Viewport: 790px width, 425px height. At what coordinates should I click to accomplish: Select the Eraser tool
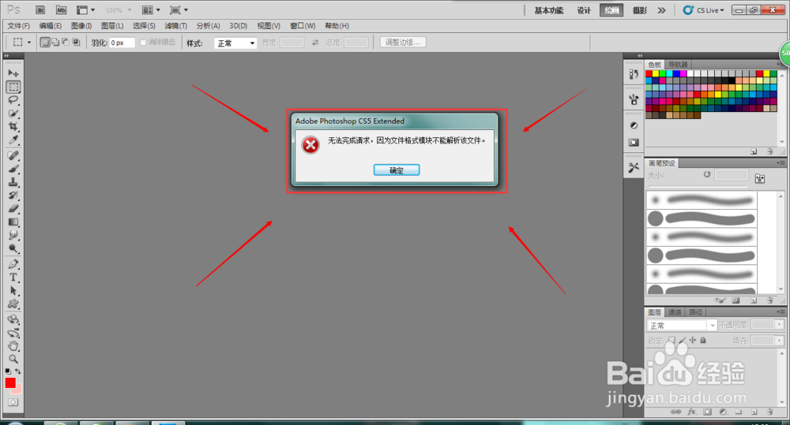point(13,208)
